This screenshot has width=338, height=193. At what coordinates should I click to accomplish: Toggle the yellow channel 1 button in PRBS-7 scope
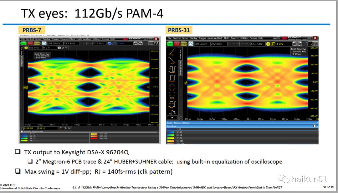(26, 48)
